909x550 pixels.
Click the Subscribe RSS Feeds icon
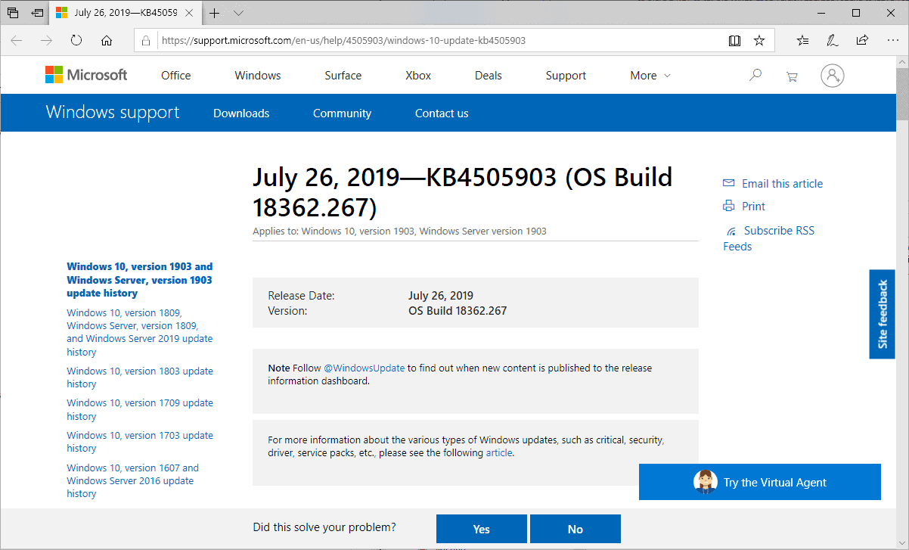point(731,230)
